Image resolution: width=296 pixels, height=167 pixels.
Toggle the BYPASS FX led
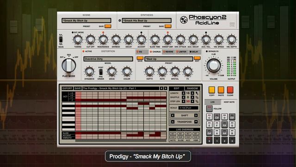[207, 51]
